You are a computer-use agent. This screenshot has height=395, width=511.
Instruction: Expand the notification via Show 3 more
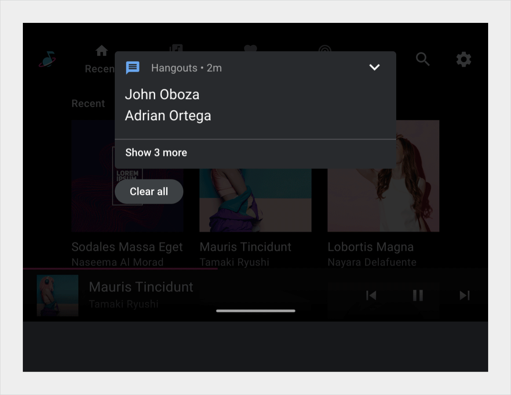pos(156,153)
